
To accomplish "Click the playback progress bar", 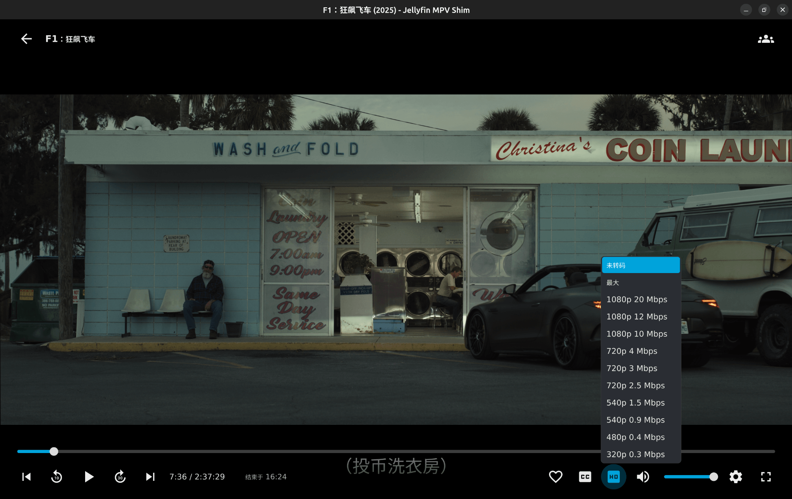I will click(396, 451).
